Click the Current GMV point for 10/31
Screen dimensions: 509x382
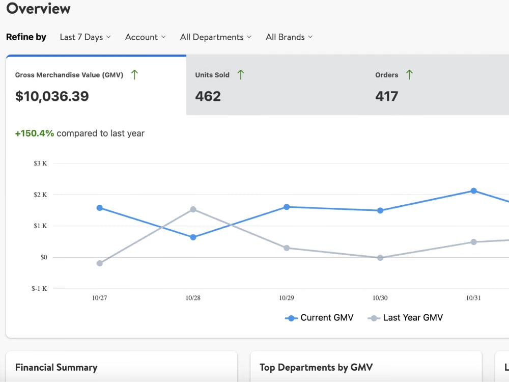pyautogui.click(x=473, y=190)
